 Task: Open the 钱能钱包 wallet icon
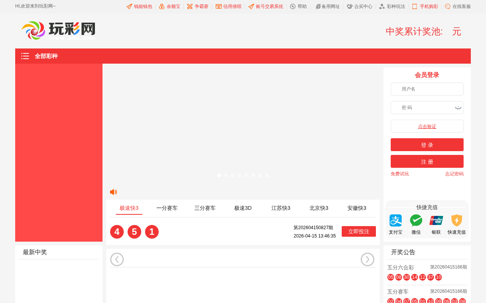tap(129, 6)
